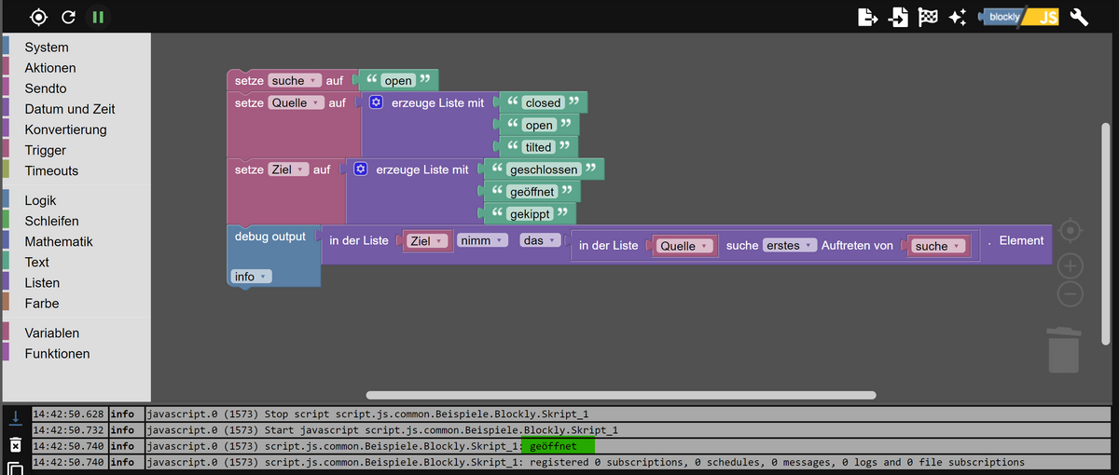This screenshot has height=475, width=1119.
Task: Edit the 'open' text in setze suche block
Action: 398,81
